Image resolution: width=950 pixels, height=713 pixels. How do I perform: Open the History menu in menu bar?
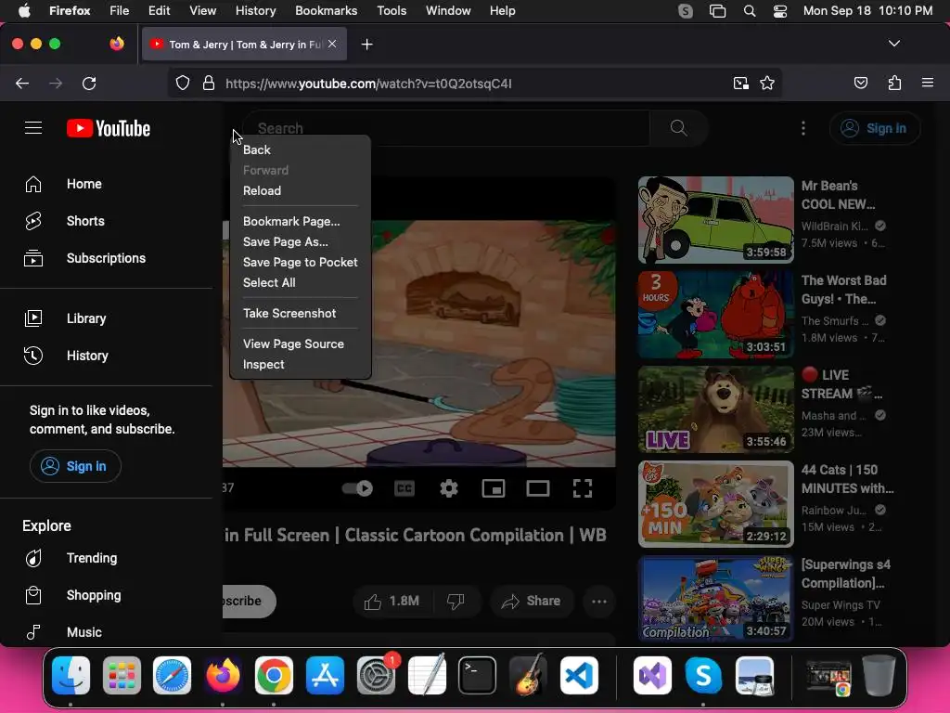tap(255, 10)
